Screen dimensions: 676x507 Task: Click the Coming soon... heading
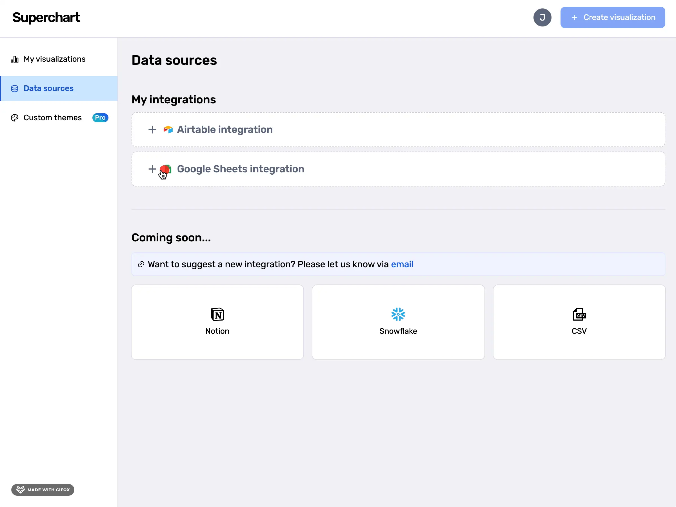171,238
